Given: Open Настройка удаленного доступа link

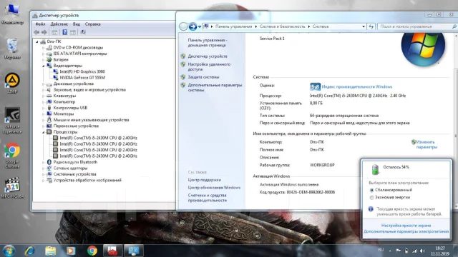Looking at the screenshot, I should point(209,66).
